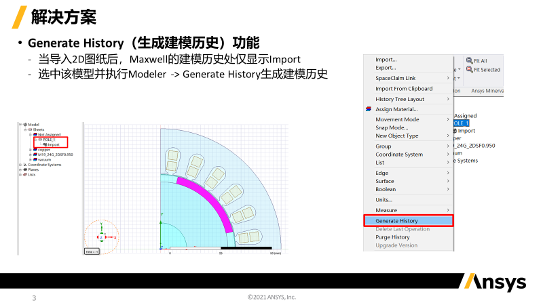This screenshot has height=305, width=543.
Task: Open the Movement Mode submenu arrow
Action: pyautogui.click(x=448, y=119)
